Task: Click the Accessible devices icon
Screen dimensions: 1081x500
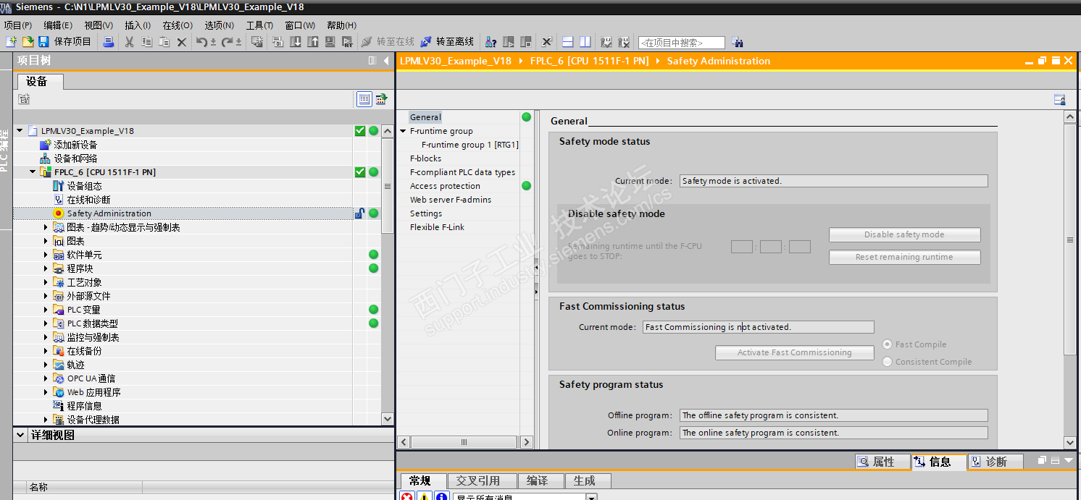Action: click(x=491, y=42)
